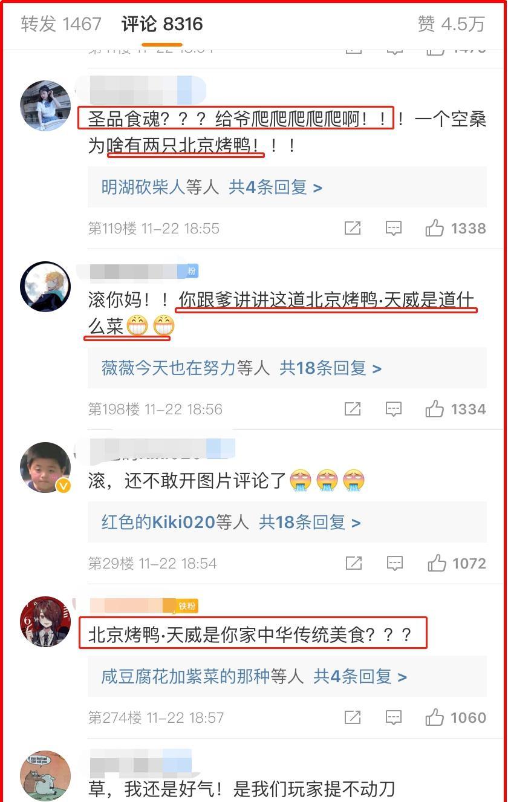This screenshot has width=508, height=802.
Task: Expand the 共4条回复 replies from 明湖砍柴人
Action: [x=276, y=187]
